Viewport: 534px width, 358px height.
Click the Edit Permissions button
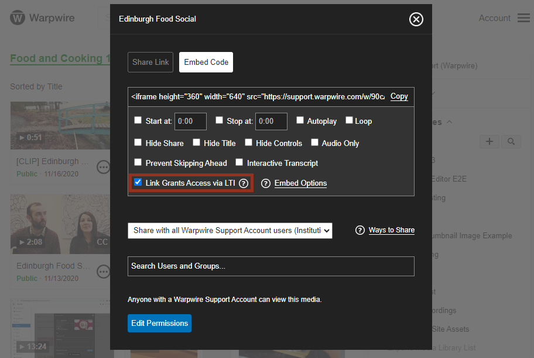(x=159, y=323)
